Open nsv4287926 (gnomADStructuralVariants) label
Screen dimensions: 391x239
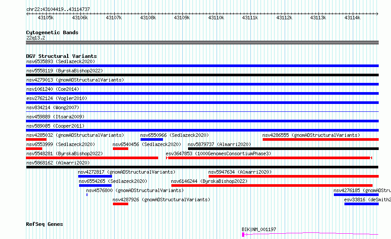(x=161, y=200)
